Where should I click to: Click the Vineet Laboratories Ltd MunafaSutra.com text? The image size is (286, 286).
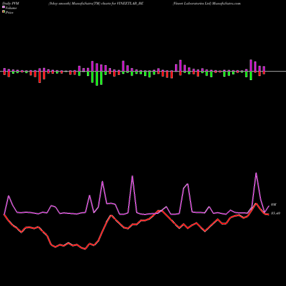click(206, 3)
